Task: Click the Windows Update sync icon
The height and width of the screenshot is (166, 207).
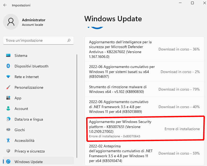Action: (x=8, y=161)
